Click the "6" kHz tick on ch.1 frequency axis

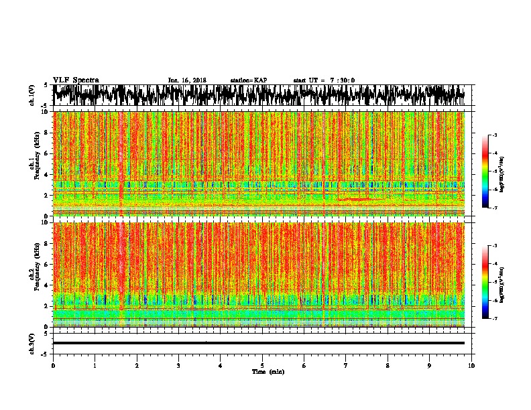(x=48, y=153)
